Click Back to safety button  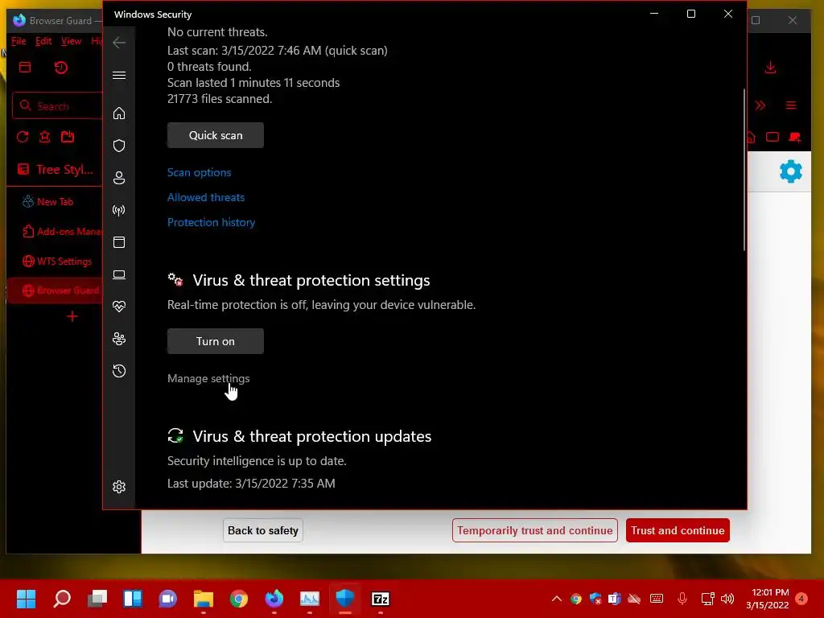coord(263,530)
